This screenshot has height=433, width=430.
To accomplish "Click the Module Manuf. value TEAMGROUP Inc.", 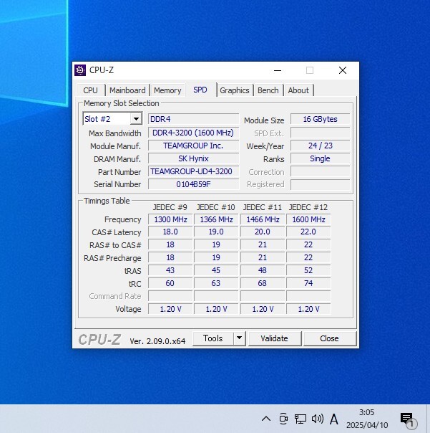I will pos(193,146).
